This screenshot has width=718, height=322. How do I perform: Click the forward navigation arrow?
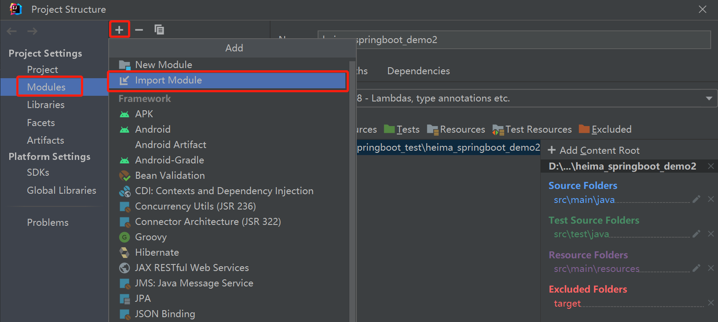[x=32, y=31]
